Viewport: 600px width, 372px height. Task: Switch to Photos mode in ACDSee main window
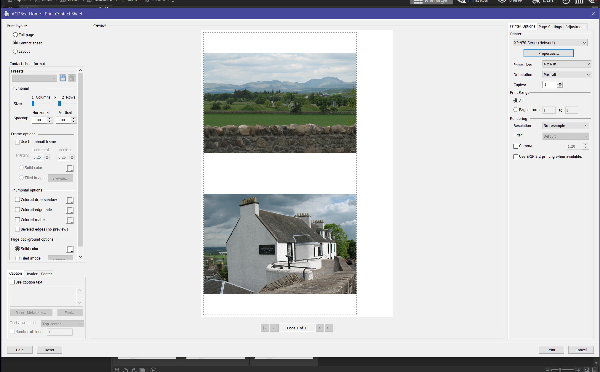tap(473, 1)
